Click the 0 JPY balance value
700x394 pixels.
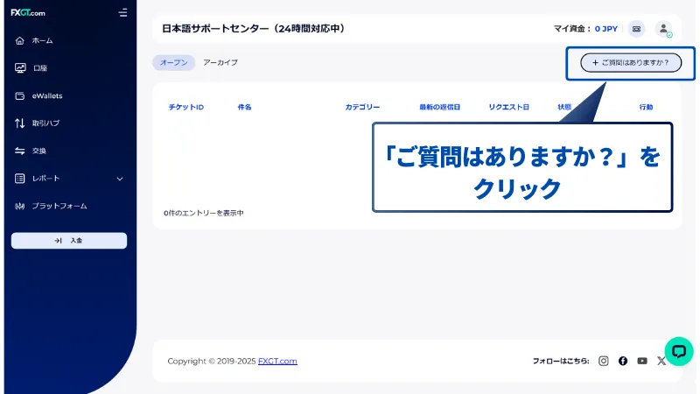point(605,29)
